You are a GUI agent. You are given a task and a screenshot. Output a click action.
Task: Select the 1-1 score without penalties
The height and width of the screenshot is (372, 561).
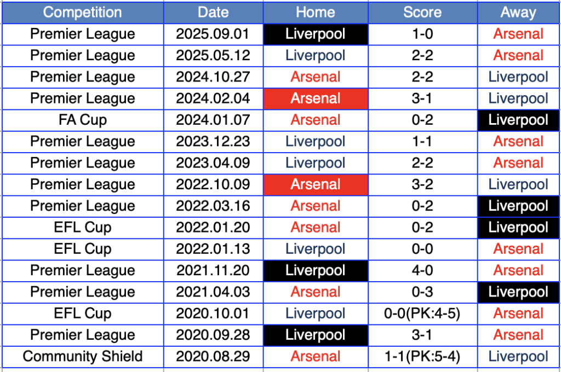click(422, 141)
